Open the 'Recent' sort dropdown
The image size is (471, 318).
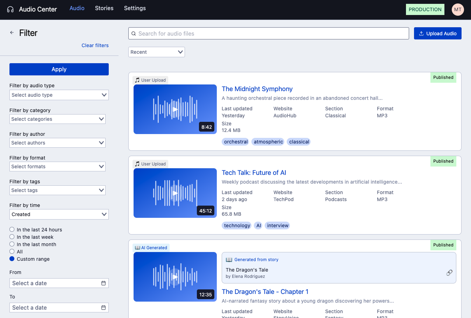tap(157, 52)
